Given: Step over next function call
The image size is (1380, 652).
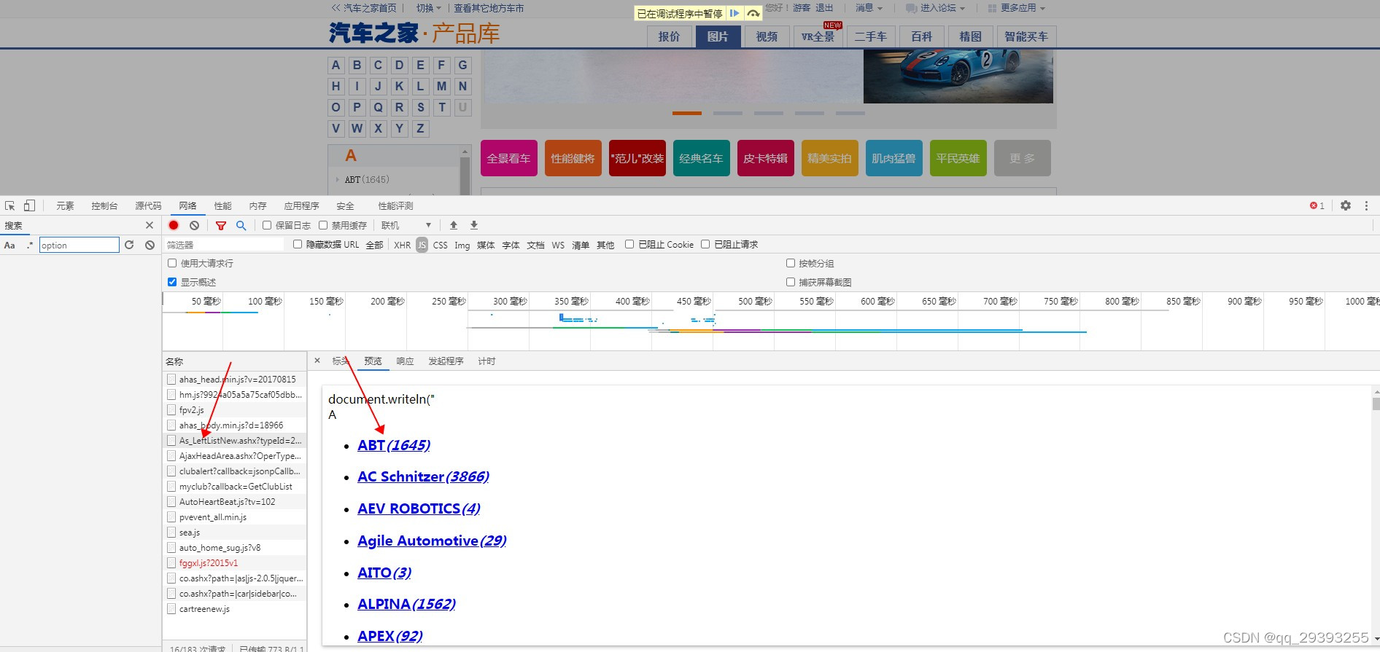Looking at the screenshot, I should click(753, 13).
